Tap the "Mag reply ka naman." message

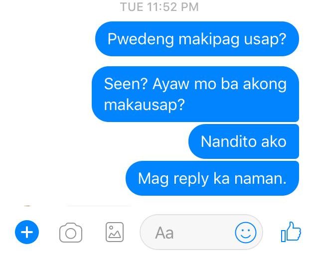tap(212, 178)
